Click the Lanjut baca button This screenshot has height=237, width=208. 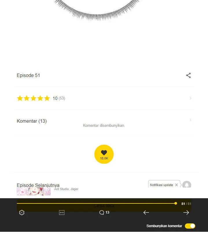(x=104, y=206)
